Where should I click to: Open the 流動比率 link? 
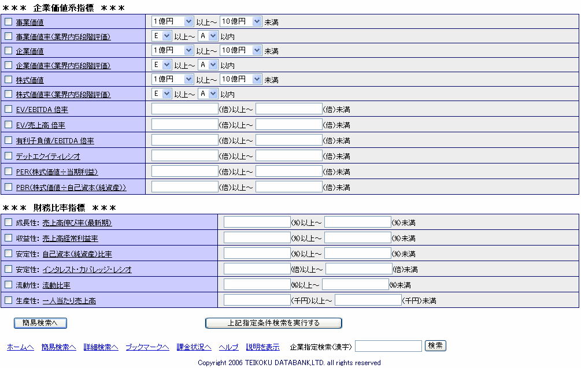[x=56, y=285]
